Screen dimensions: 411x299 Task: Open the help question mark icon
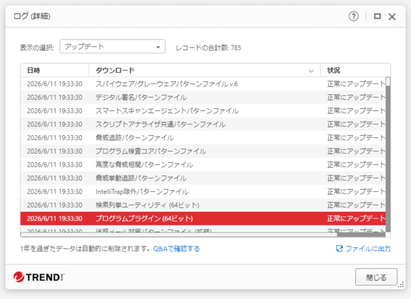pyautogui.click(x=353, y=17)
